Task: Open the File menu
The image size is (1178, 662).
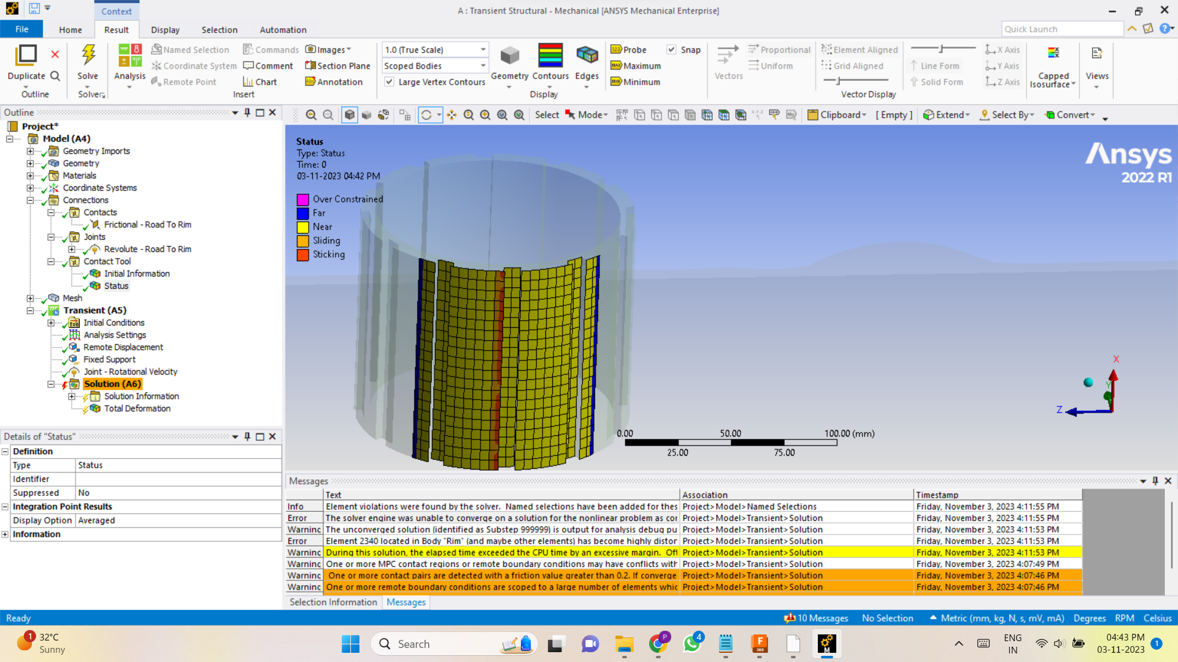Action: [21, 29]
